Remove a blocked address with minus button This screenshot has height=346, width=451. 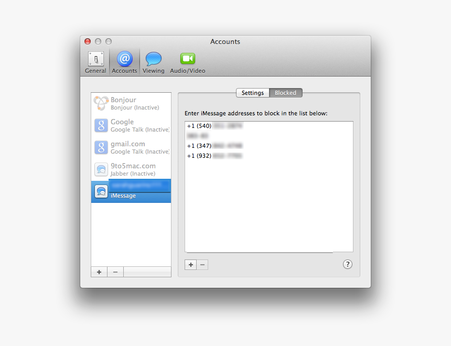point(202,265)
